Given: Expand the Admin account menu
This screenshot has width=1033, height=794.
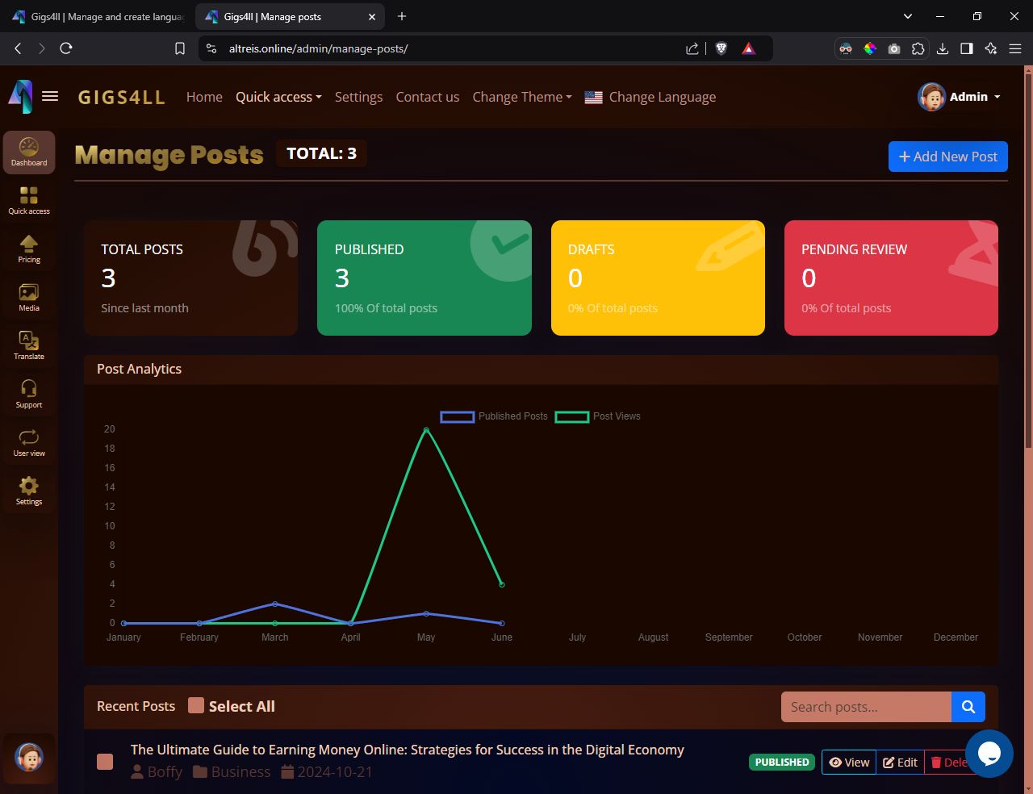Looking at the screenshot, I should pos(960,97).
